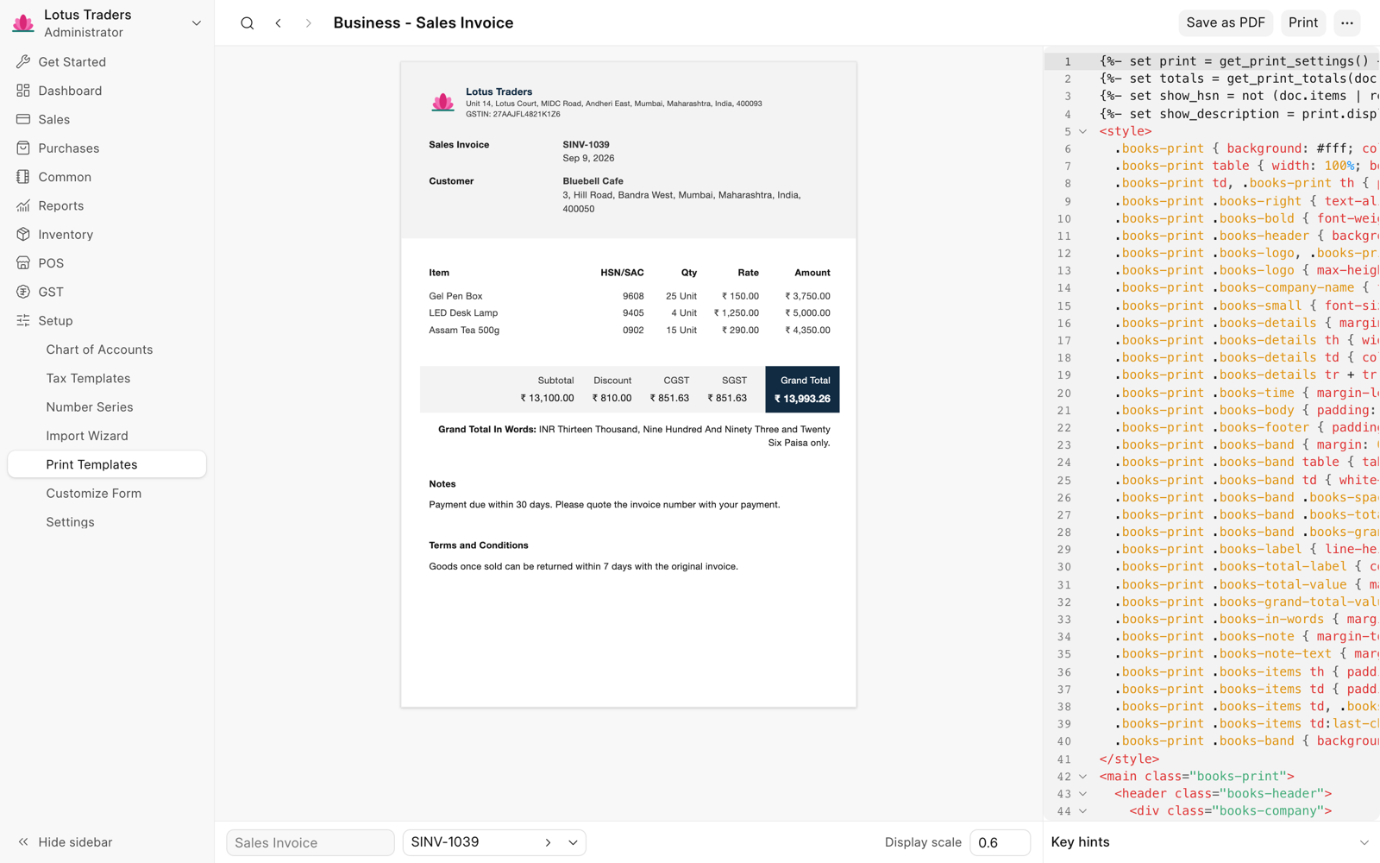
Task: Click the Common ledger icon
Action: tap(23, 177)
